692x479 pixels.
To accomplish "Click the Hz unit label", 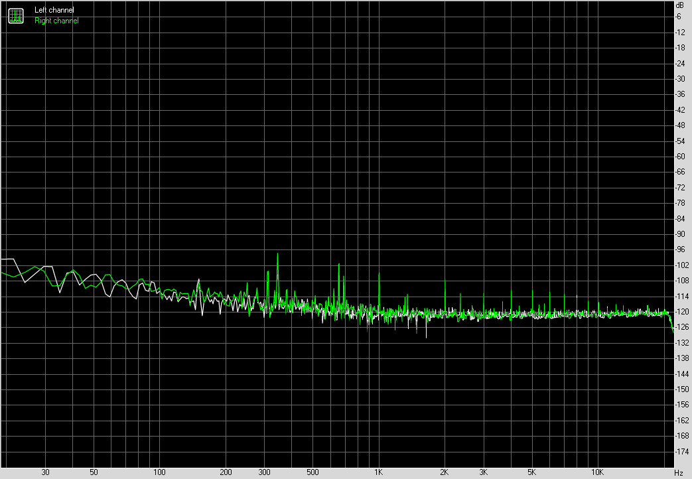I will [679, 473].
